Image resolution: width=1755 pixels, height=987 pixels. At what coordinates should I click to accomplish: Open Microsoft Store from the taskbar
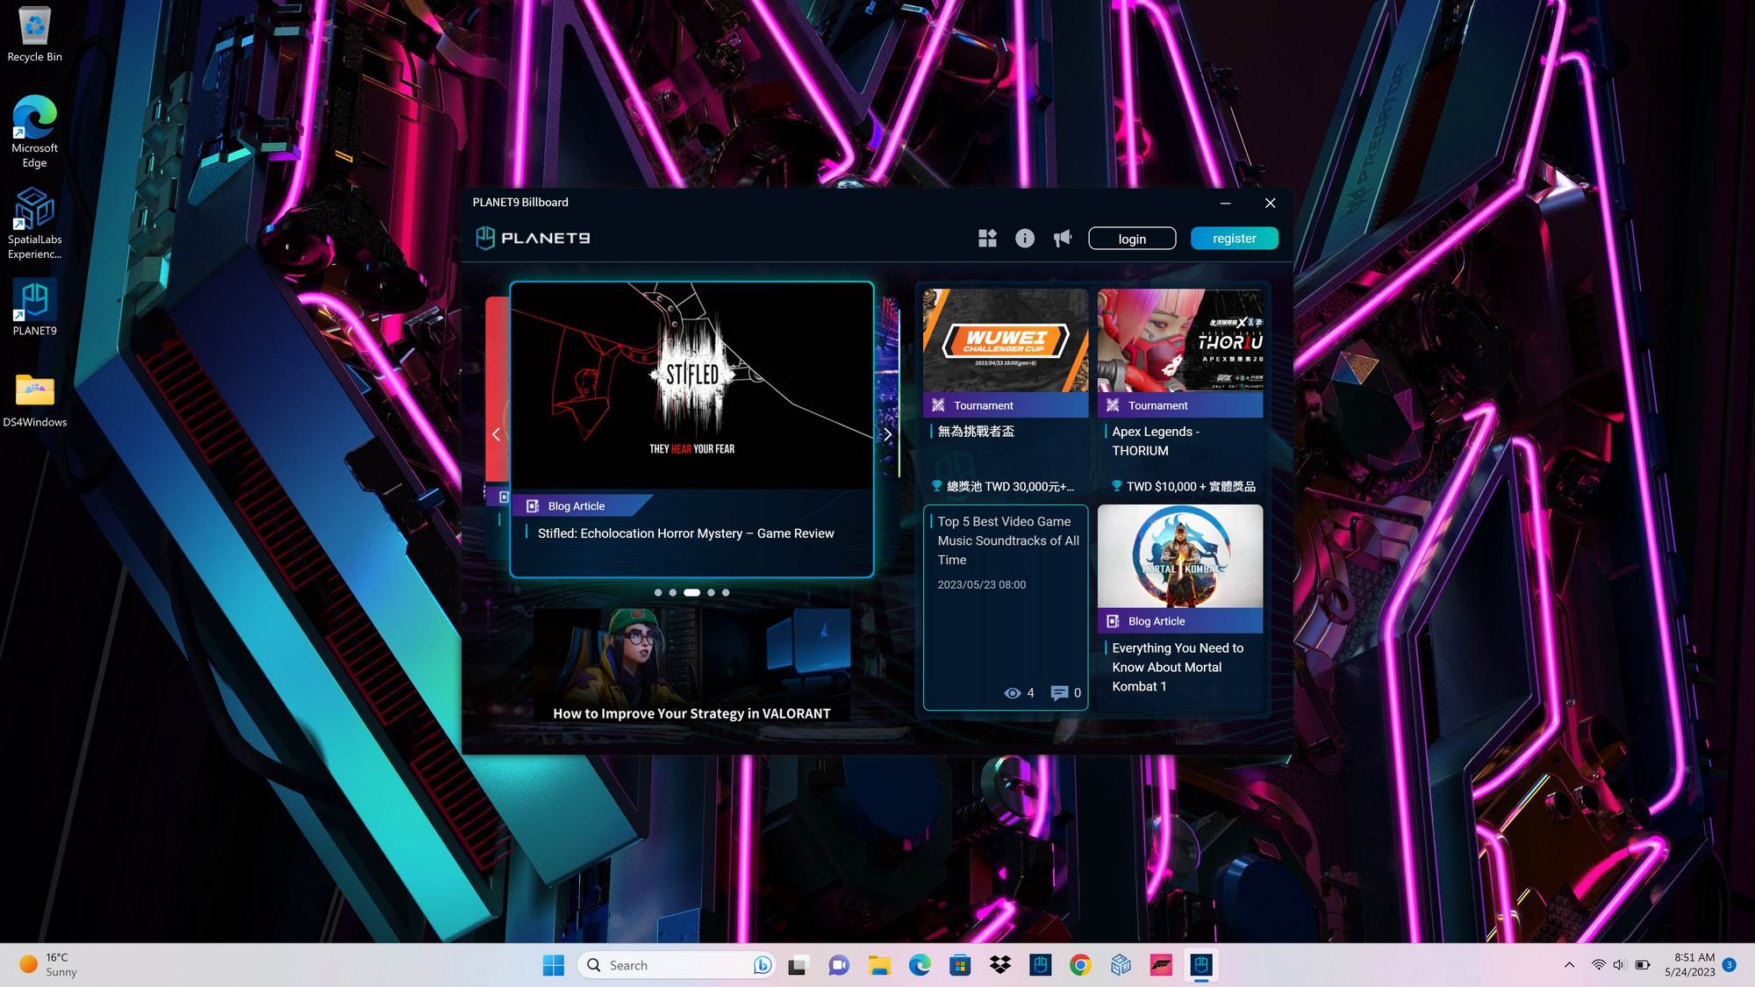pos(960,965)
